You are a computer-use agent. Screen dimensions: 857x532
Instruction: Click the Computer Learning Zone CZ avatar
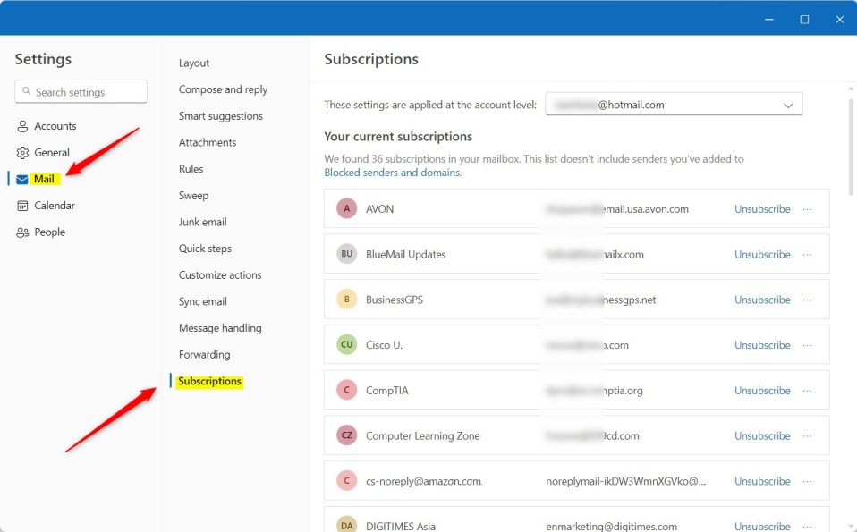346,435
